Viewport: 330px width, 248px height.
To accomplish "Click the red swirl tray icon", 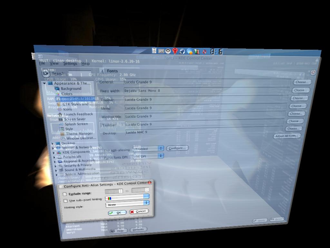I will click(x=204, y=52).
